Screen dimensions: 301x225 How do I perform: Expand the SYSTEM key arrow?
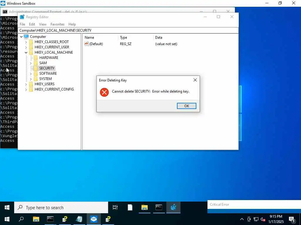(31, 79)
